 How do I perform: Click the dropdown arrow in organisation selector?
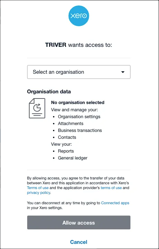tap(123, 72)
